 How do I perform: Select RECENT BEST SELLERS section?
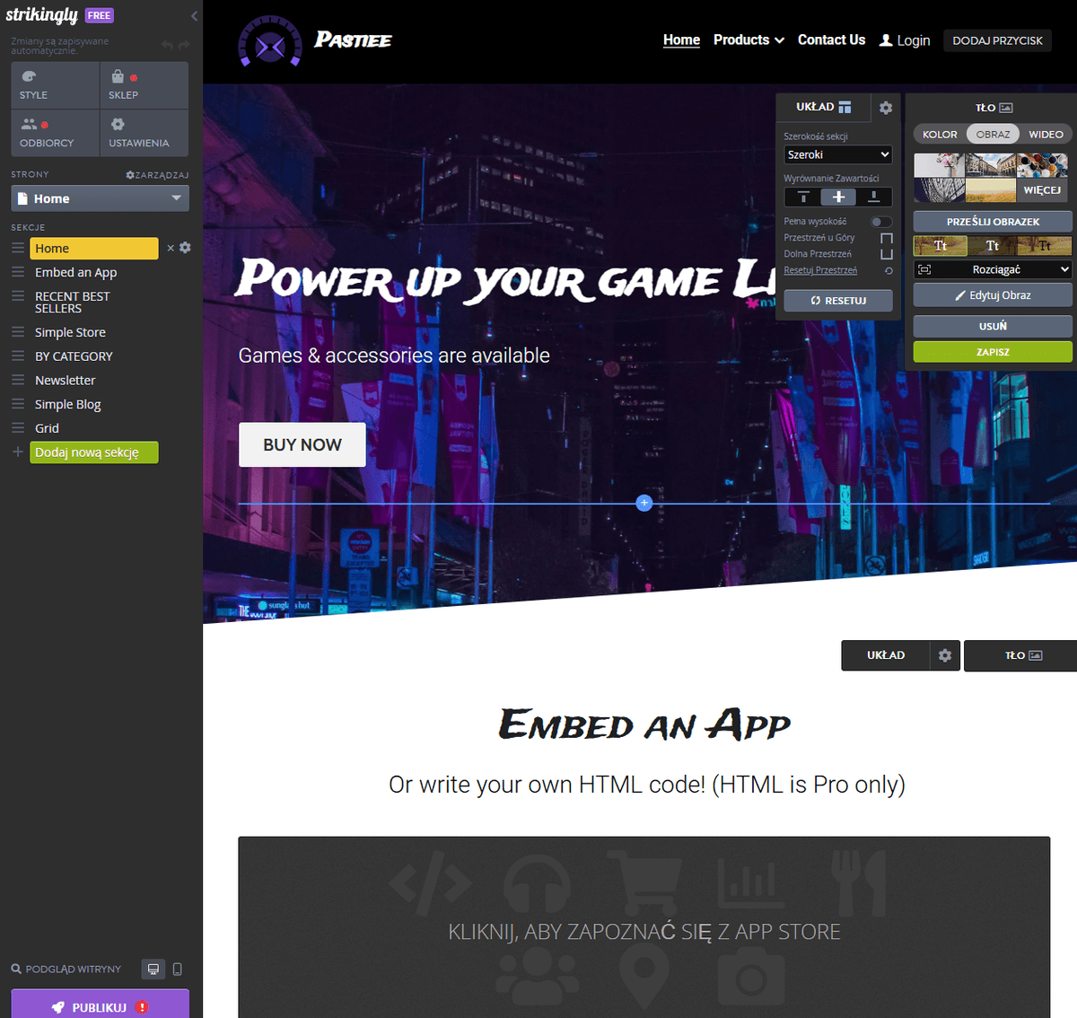(x=94, y=303)
